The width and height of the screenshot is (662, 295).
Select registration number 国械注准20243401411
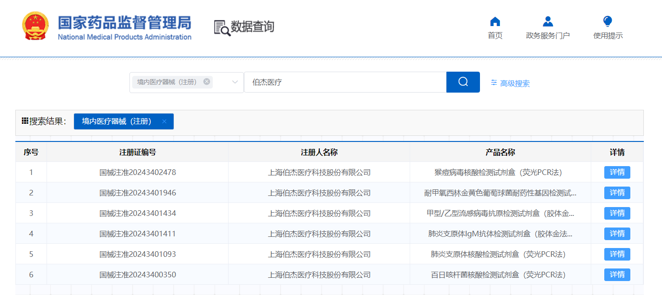[x=138, y=234]
